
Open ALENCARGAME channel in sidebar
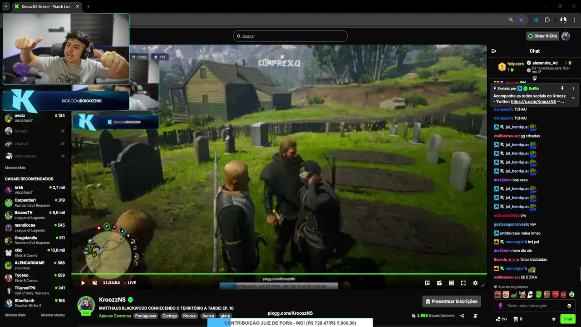[35, 265]
